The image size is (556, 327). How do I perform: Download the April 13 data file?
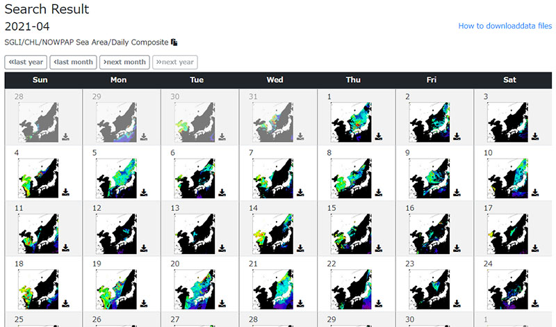click(x=222, y=248)
